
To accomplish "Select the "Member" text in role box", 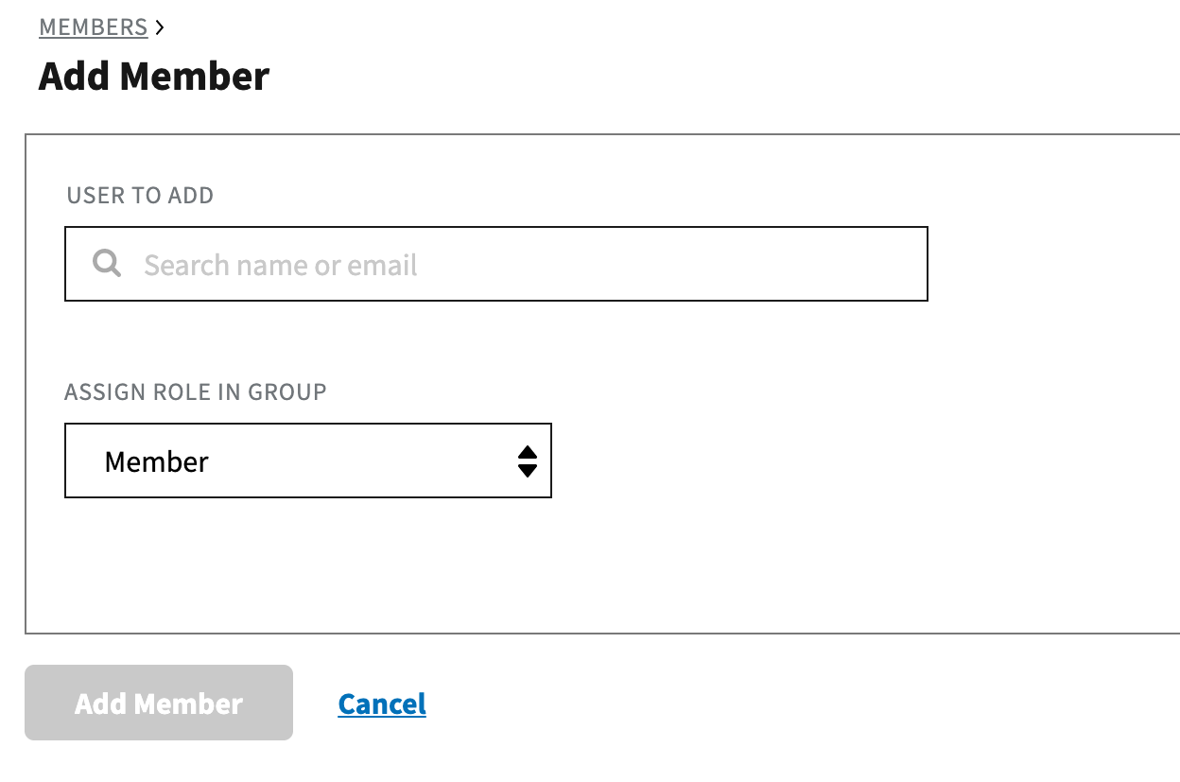I will tap(157, 462).
